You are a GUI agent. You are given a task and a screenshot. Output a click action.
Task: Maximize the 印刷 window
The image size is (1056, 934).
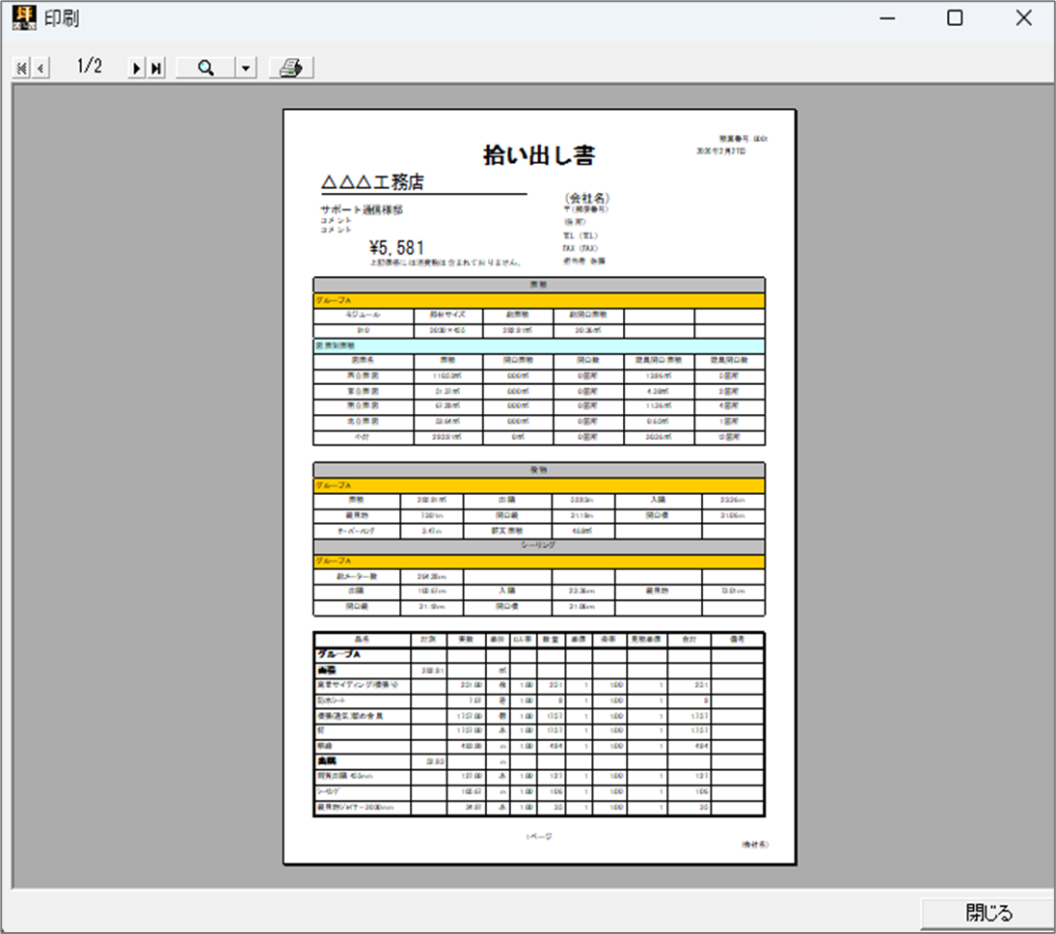click(955, 18)
